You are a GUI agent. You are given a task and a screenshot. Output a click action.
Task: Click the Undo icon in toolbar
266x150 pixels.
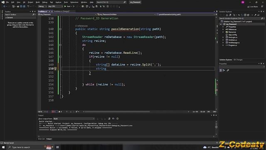28,7
